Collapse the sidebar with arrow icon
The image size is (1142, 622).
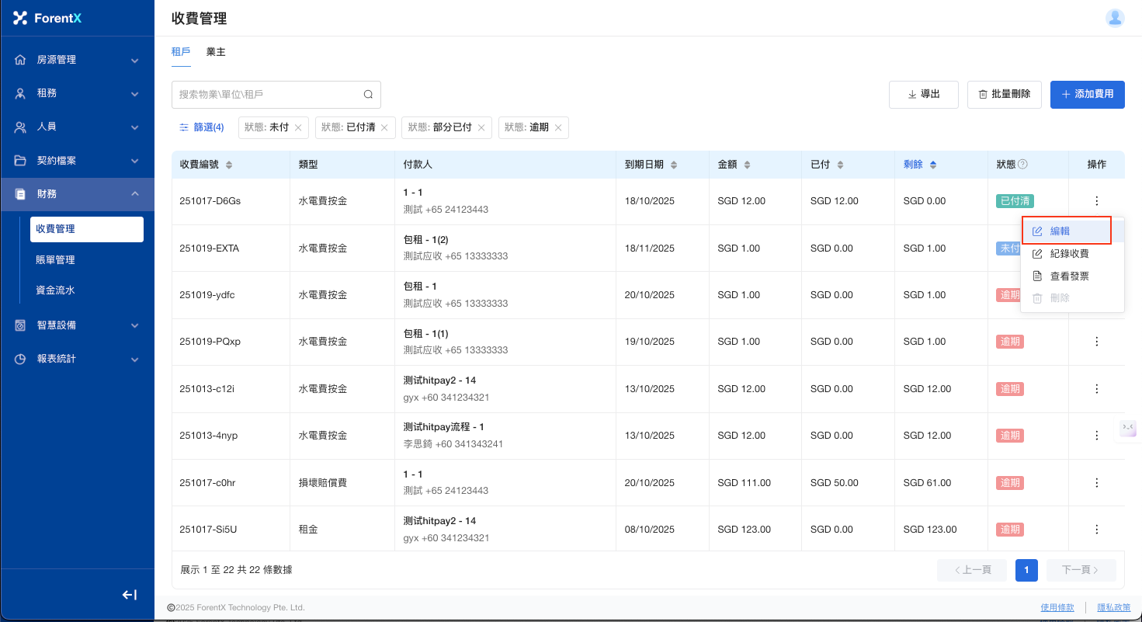click(x=130, y=595)
